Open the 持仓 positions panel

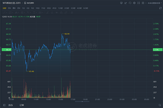pyautogui.click(x=11, y=105)
